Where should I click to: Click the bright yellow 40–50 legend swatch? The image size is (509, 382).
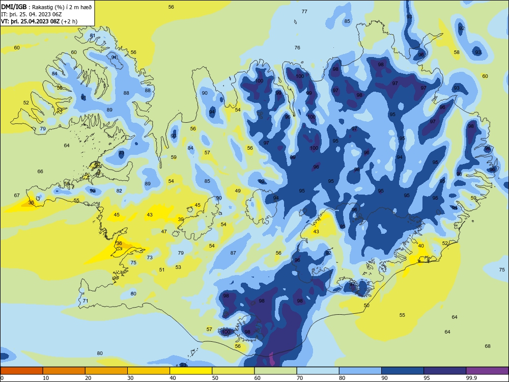click(x=191, y=371)
